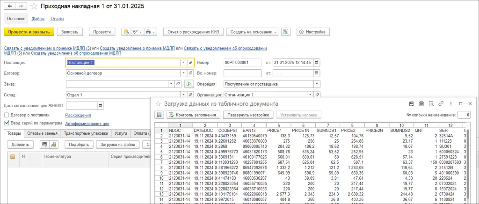
Task: Open the Создать на основании dropdown
Action: (252, 32)
